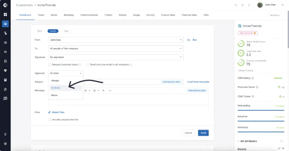Click the Bcc link

click(195, 40)
